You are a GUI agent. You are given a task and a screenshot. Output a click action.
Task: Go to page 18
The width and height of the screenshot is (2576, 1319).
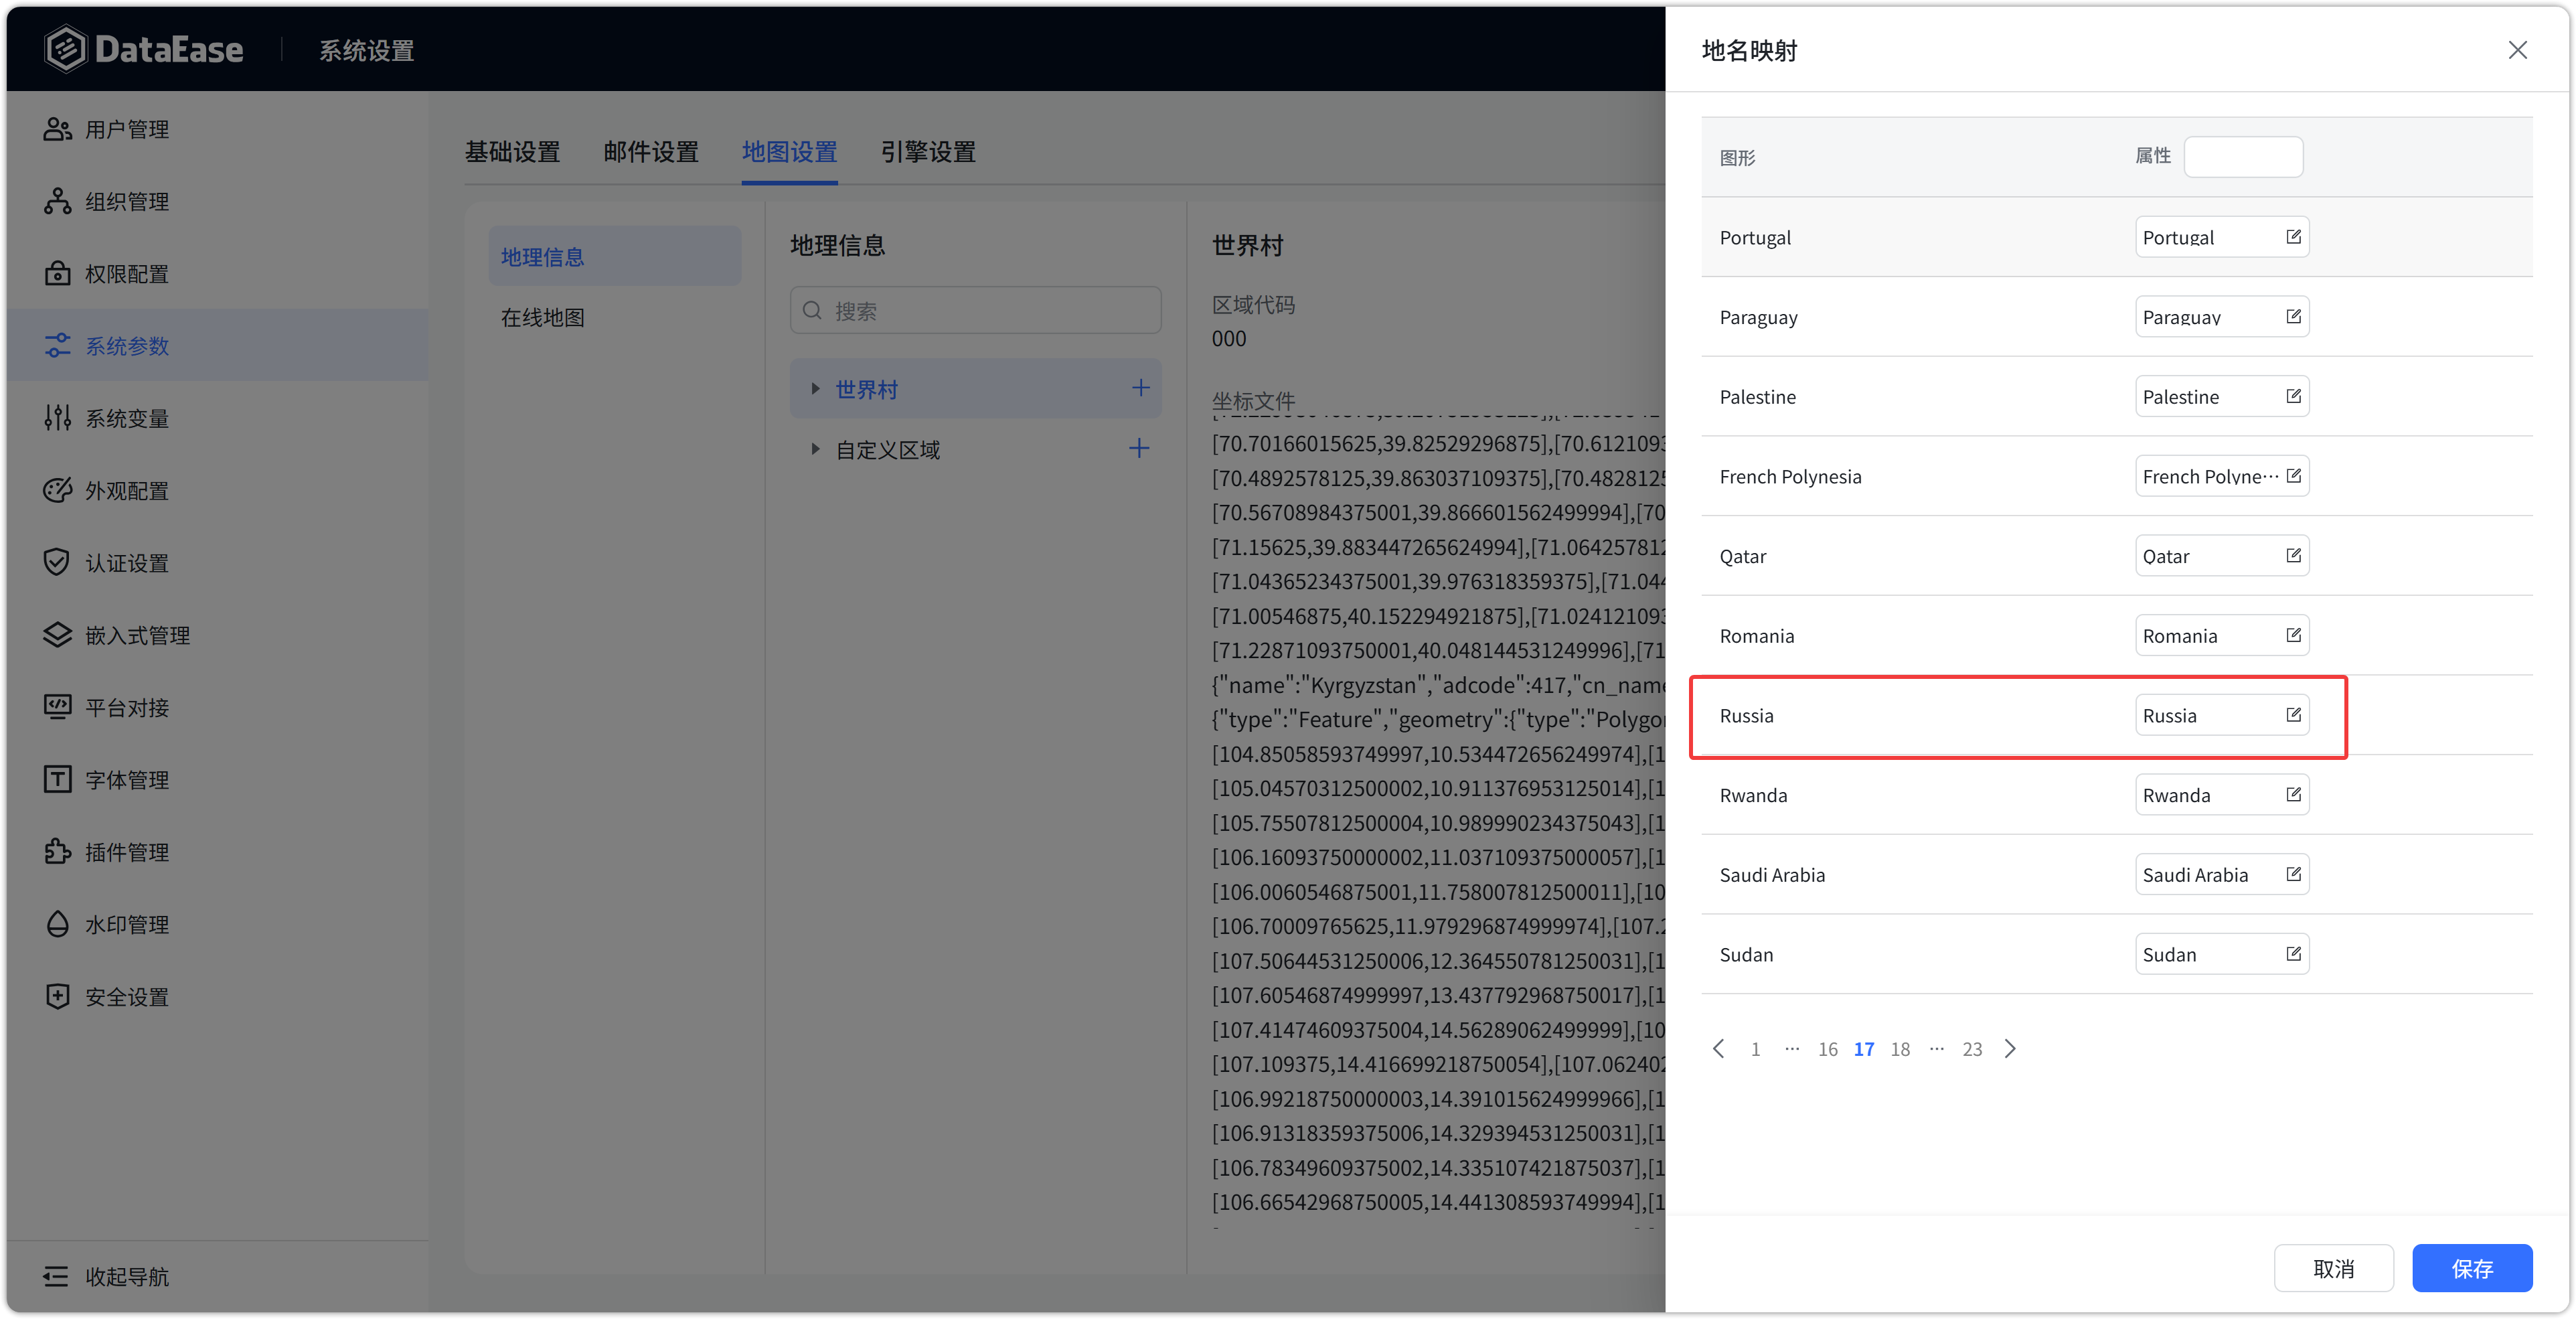tap(1900, 1049)
